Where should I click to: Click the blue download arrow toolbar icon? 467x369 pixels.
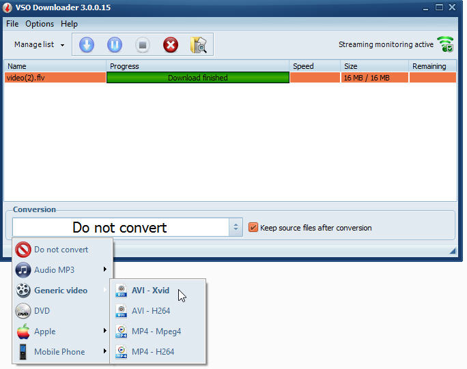pyautogui.click(x=87, y=45)
